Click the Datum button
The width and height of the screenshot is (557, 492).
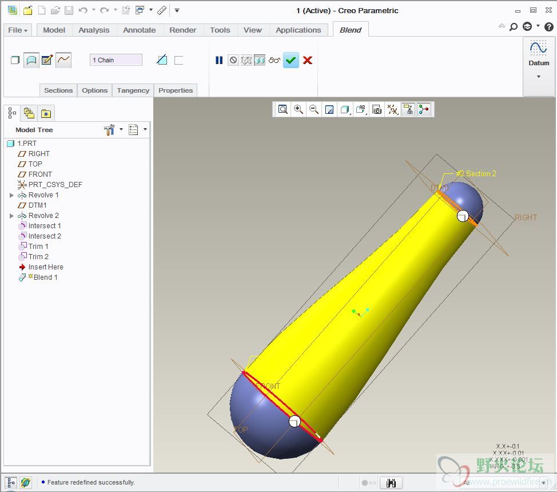[539, 53]
